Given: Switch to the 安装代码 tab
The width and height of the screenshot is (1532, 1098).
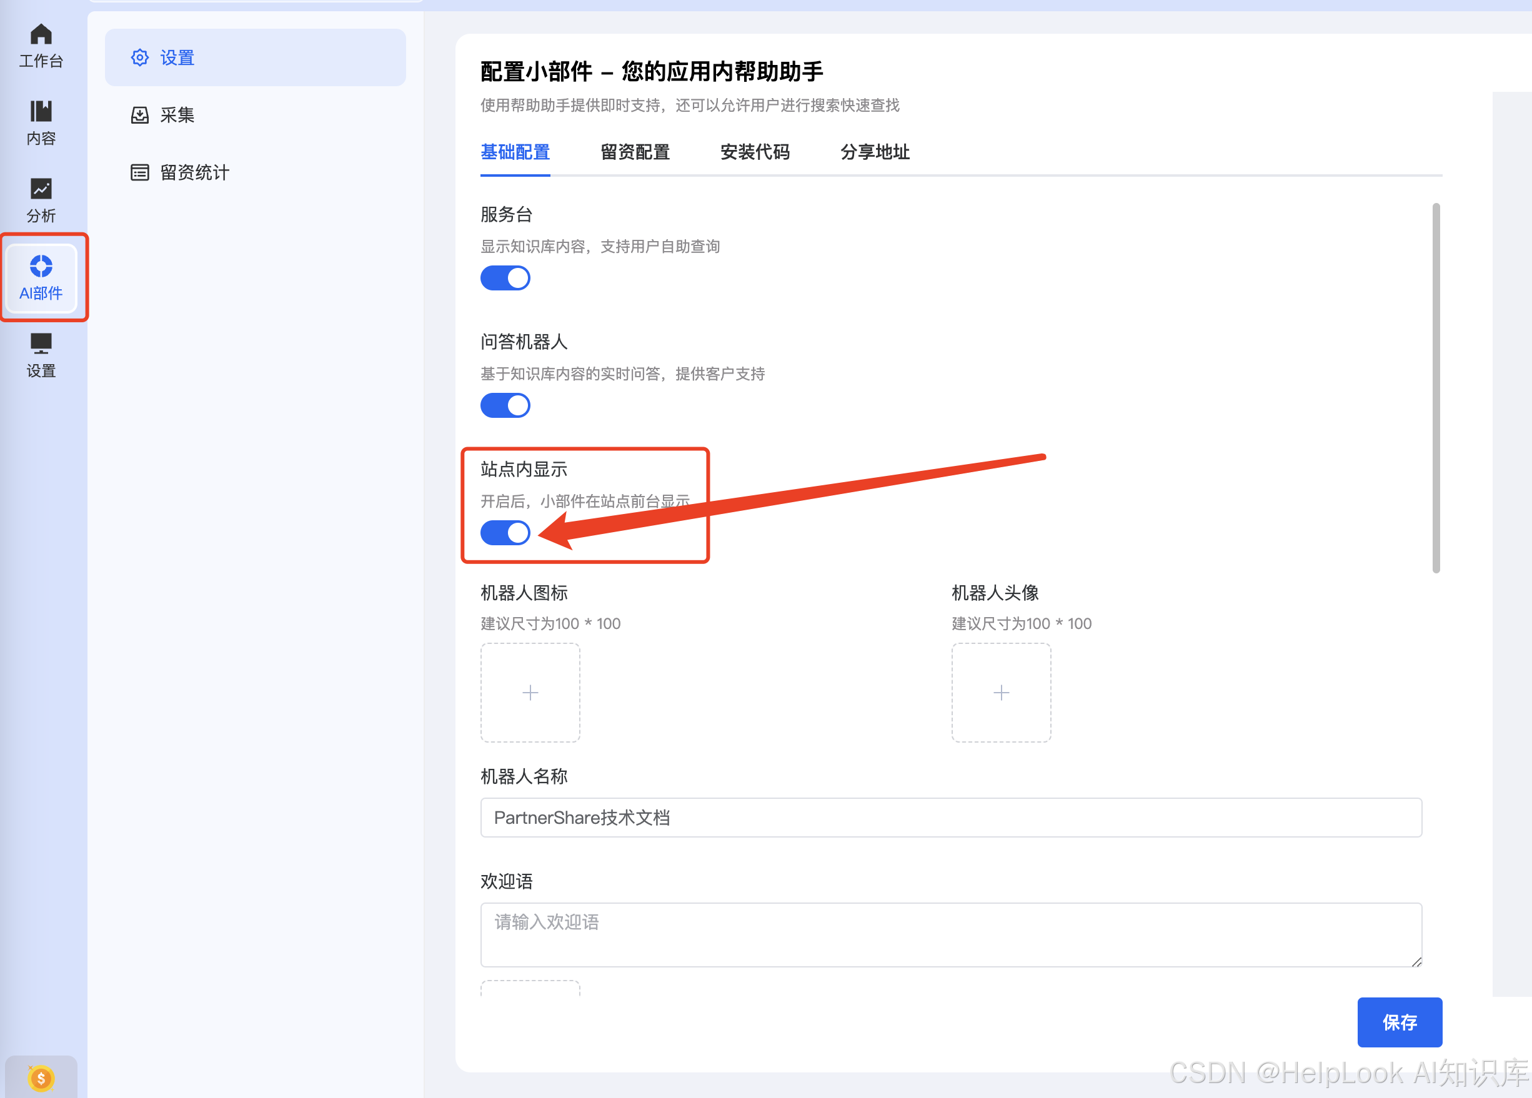Looking at the screenshot, I should [x=755, y=152].
